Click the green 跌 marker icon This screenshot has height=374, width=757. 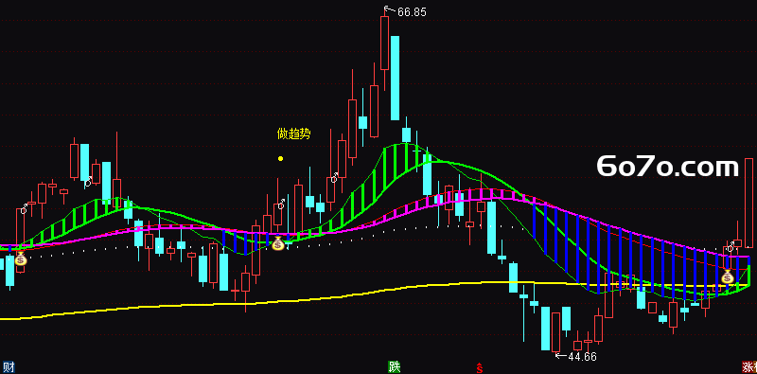click(395, 366)
